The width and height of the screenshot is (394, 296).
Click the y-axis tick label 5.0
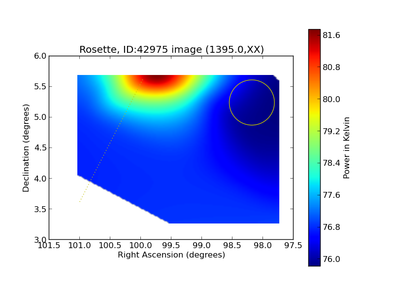tap(40, 117)
